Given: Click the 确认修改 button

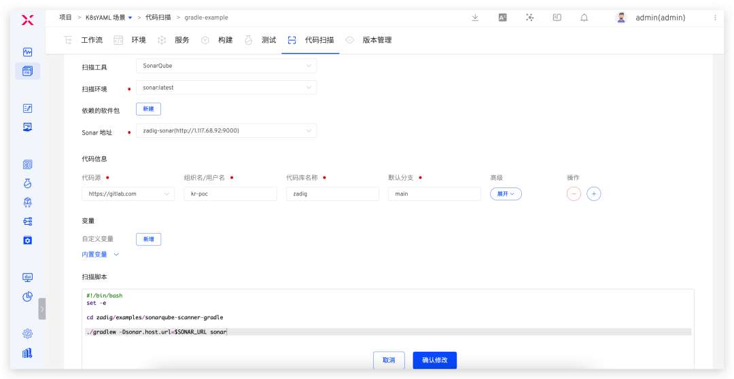Looking at the screenshot, I should coord(434,360).
